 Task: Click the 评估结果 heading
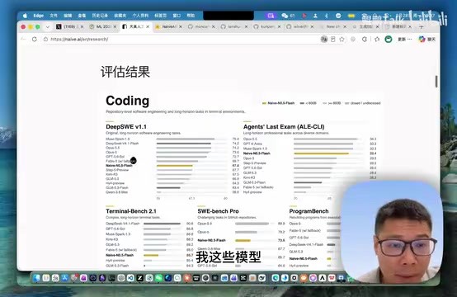coord(125,72)
